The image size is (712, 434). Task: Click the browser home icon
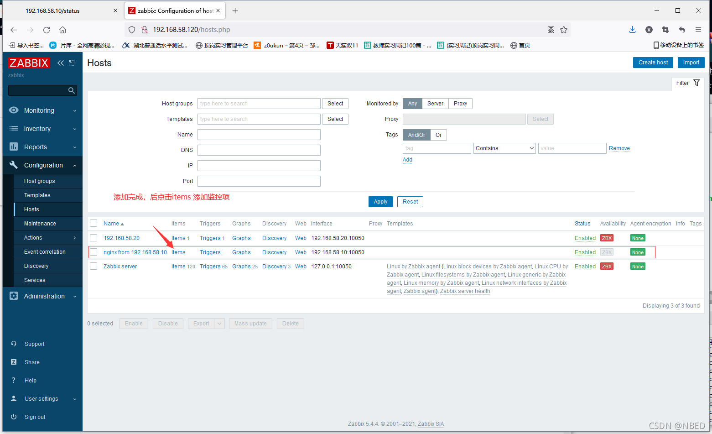[63, 30]
